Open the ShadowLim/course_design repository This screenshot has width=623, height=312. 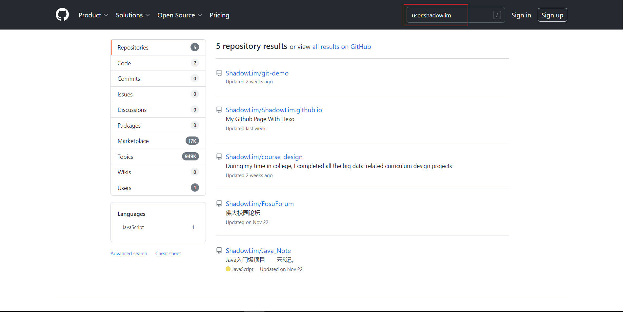264,157
